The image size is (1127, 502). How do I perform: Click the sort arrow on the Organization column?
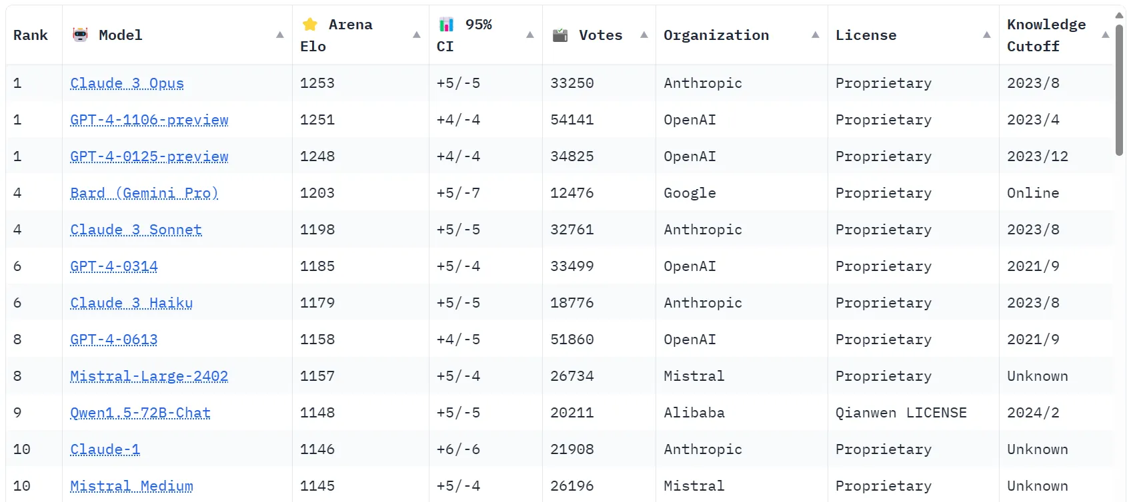(x=814, y=35)
